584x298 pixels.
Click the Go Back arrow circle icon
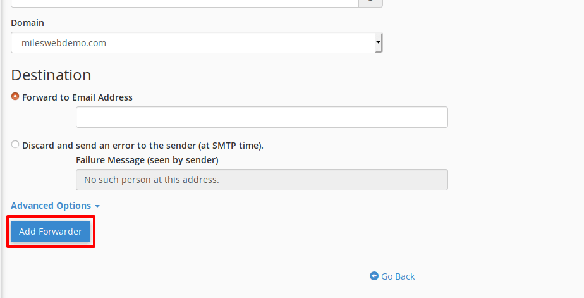(x=374, y=276)
